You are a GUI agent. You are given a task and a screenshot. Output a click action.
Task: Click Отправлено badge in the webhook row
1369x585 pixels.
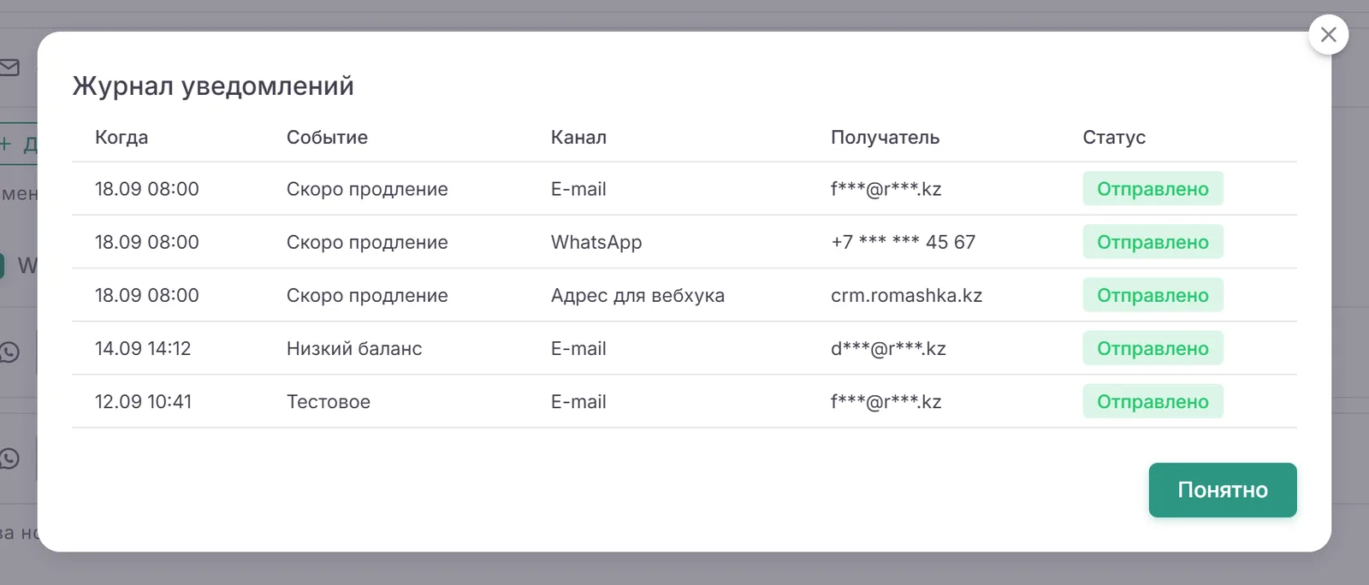click(1153, 295)
